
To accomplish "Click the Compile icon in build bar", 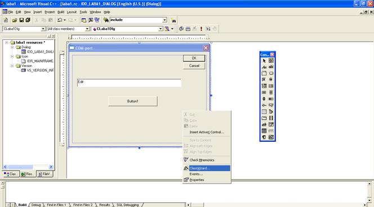I will click(x=181, y=29).
